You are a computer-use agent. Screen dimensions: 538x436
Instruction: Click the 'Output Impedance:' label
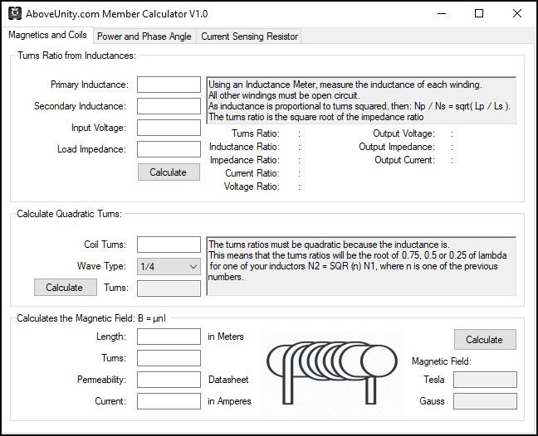point(397,147)
